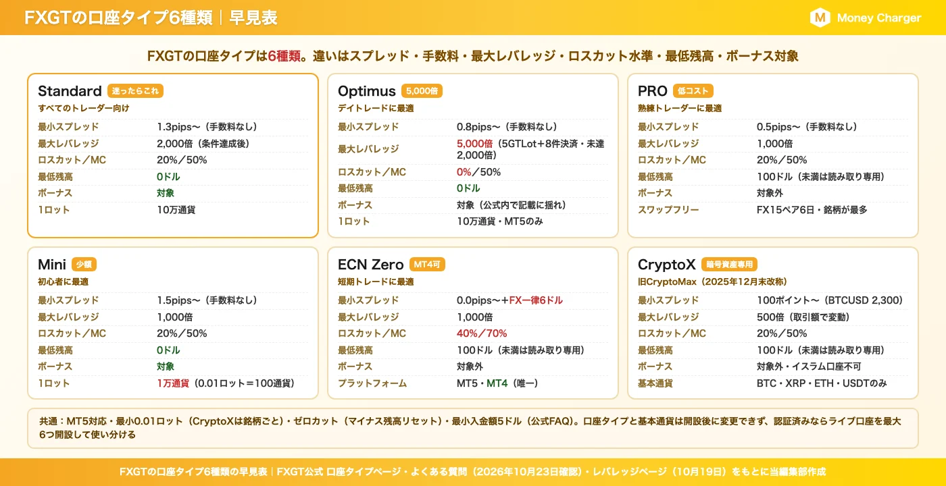The image size is (946, 486).
Task: Click the Money Charger brand name text
Action: (879, 18)
